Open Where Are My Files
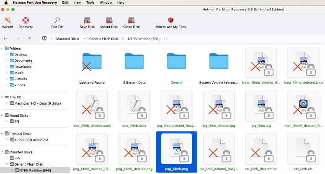325x174 pixels. tap(171, 23)
